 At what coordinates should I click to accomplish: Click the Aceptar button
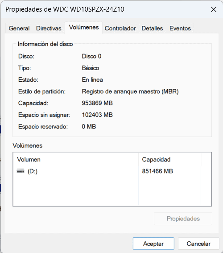coord(153,244)
